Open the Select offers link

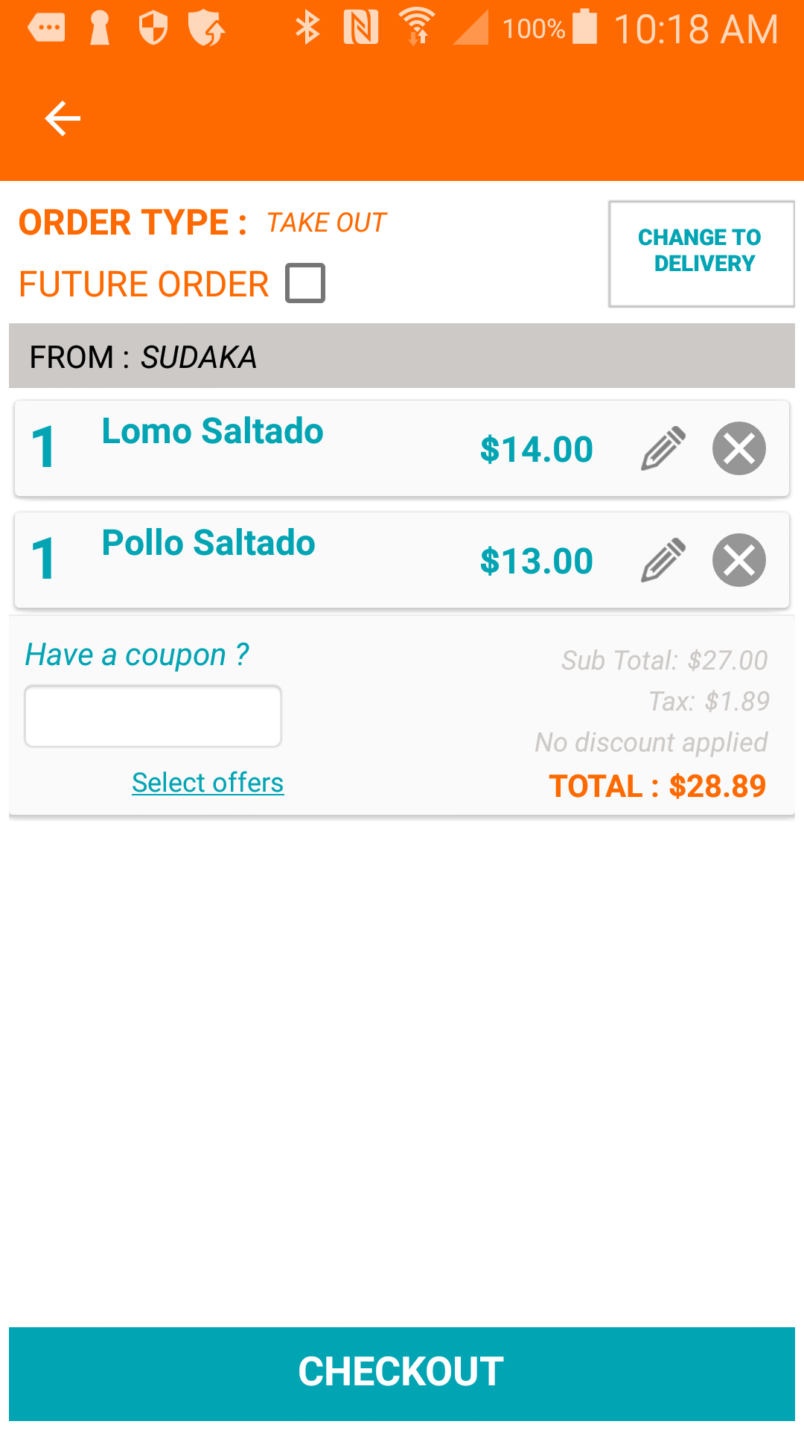[208, 783]
